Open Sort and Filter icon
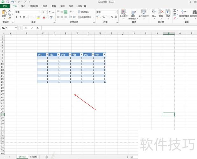 (184, 12)
